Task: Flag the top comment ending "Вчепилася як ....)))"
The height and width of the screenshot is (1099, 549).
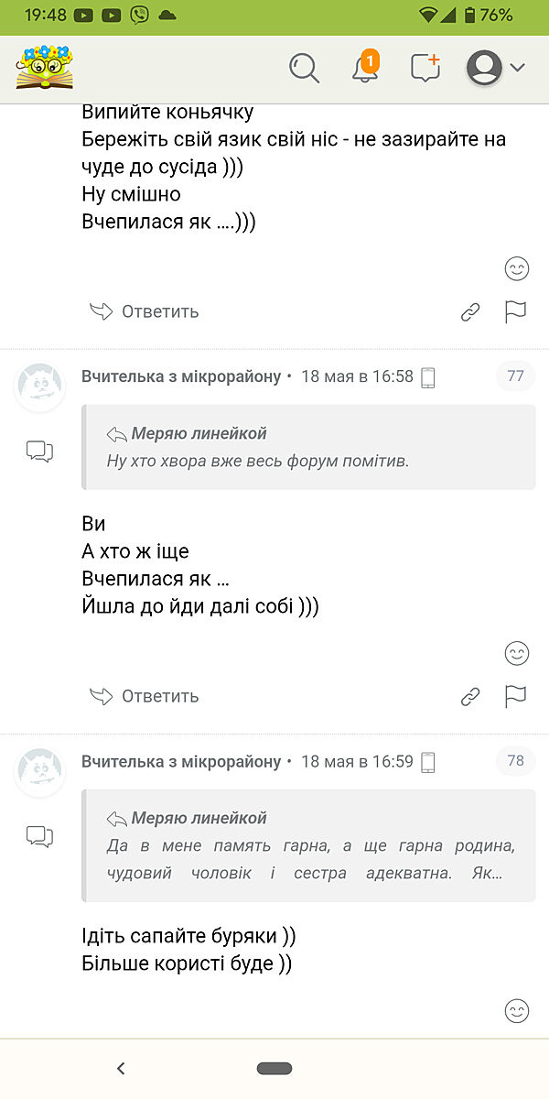Action: (x=516, y=312)
